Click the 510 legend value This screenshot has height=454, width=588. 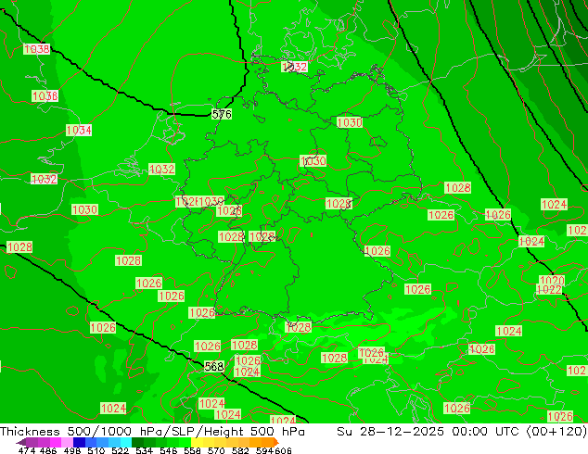(96, 450)
